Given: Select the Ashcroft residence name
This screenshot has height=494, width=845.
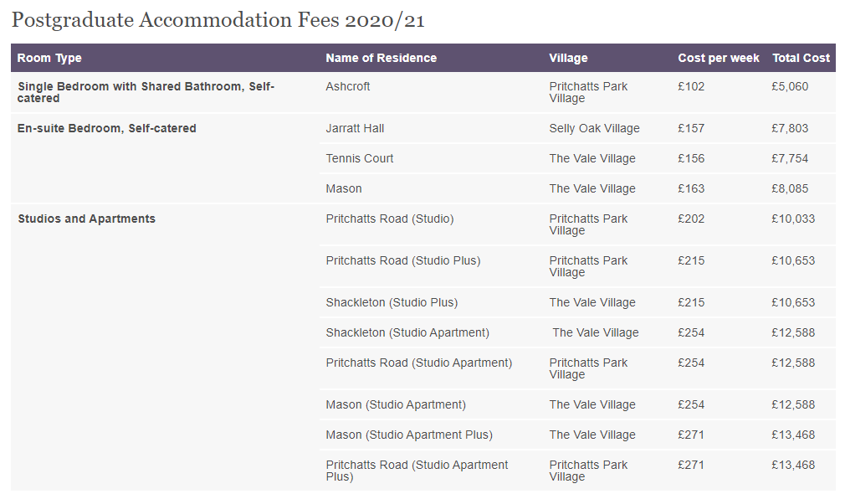Looking at the screenshot, I should click(x=347, y=86).
